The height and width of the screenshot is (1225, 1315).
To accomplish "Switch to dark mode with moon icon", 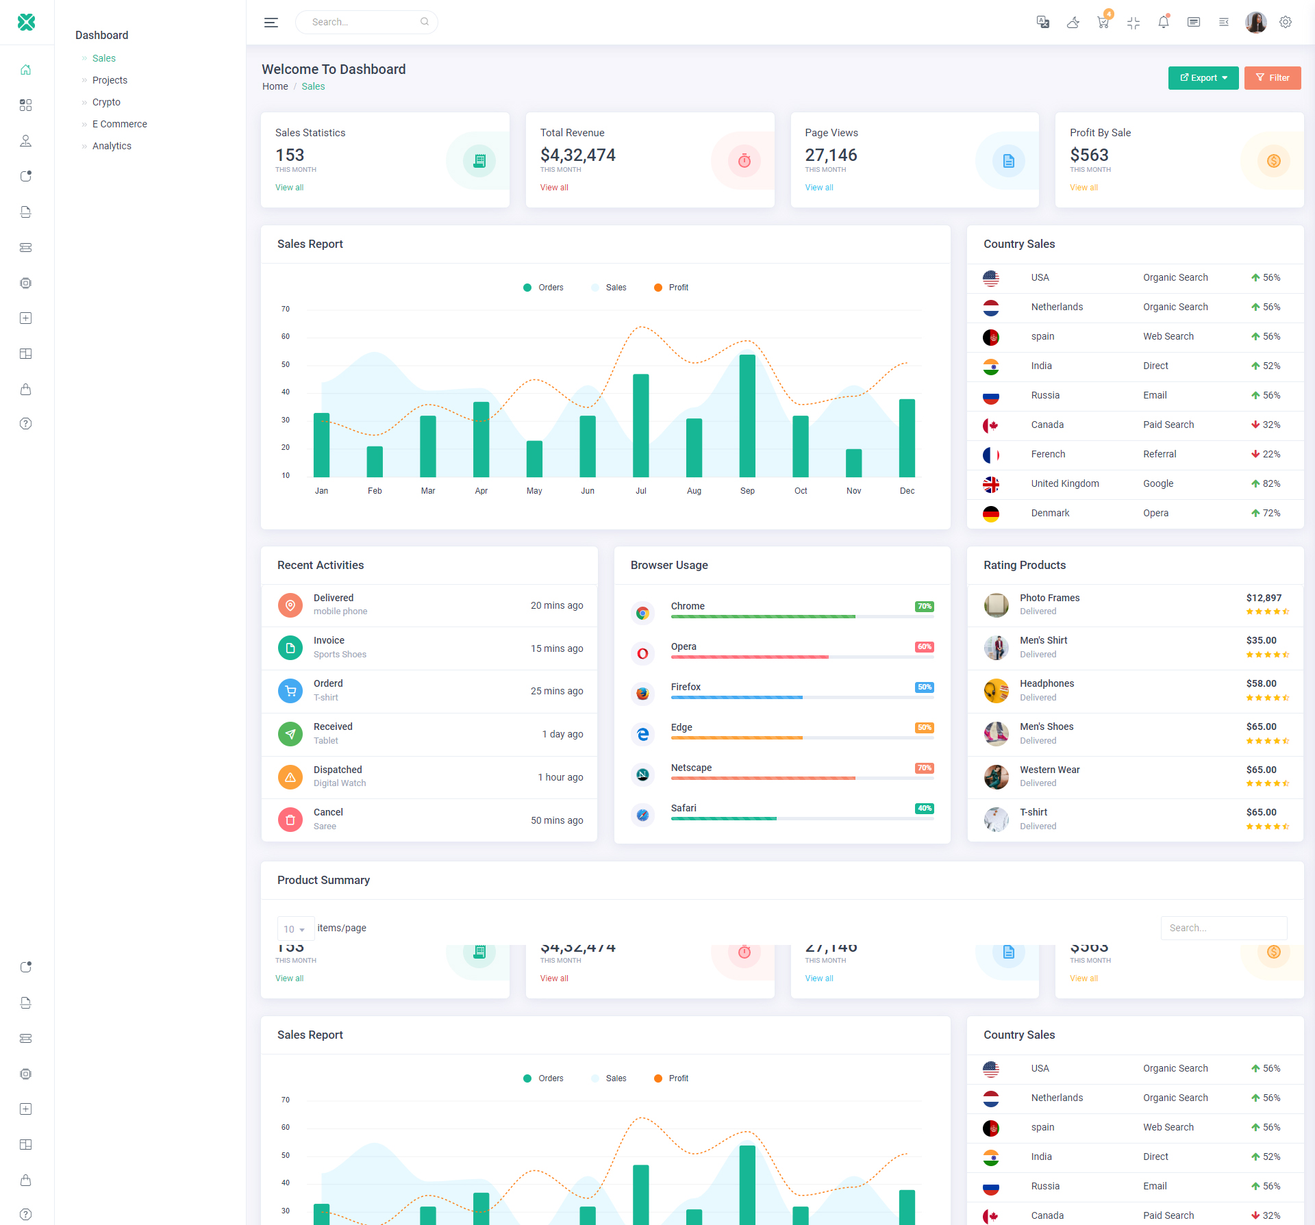I will (x=1073, y=22).
